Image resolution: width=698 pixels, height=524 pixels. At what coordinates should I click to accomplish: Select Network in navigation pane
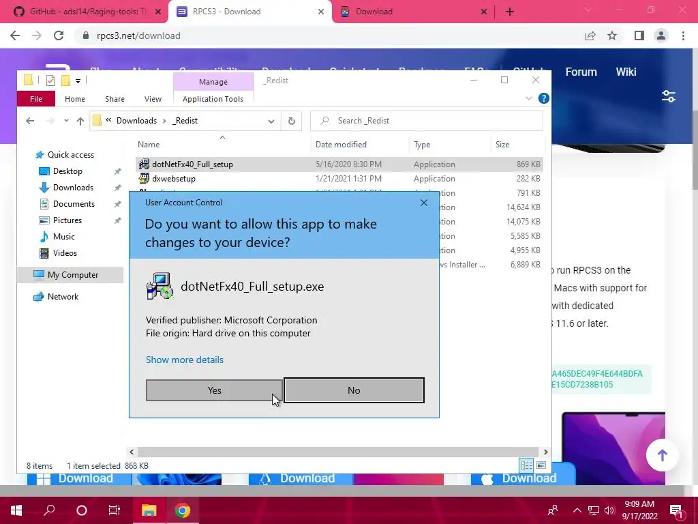pyautogui.click(x=63, y=297)
